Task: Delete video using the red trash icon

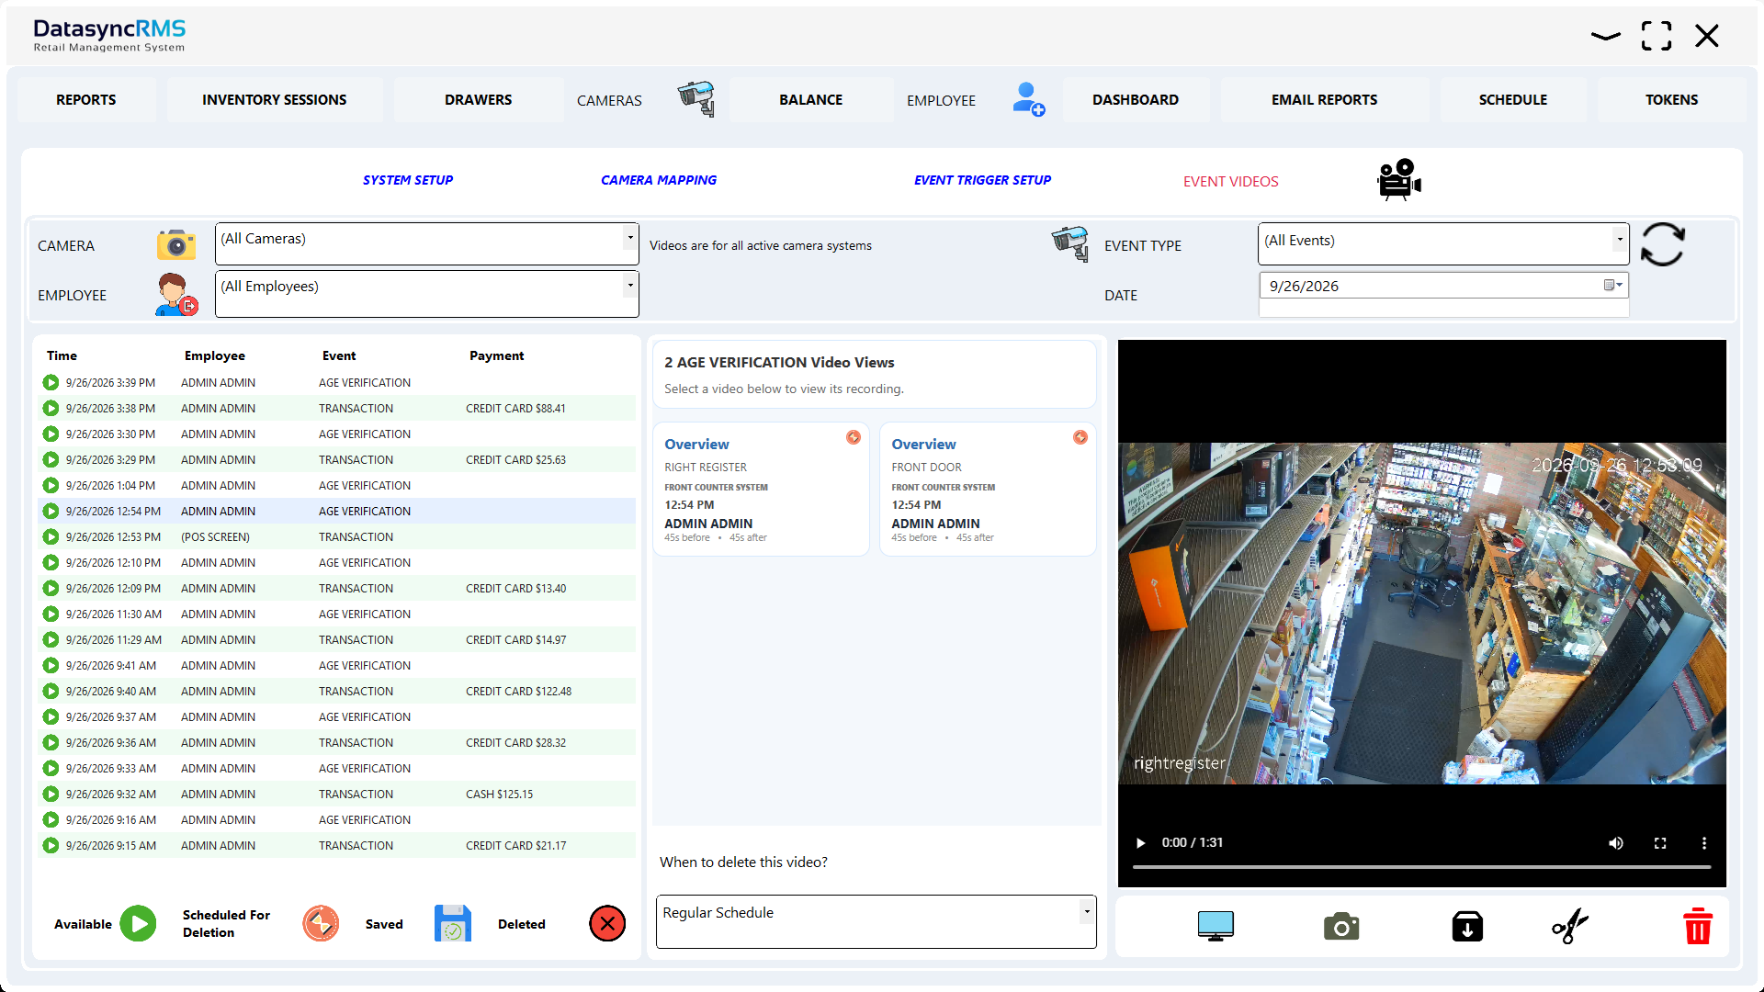Action: click(x=1698, y=926)
